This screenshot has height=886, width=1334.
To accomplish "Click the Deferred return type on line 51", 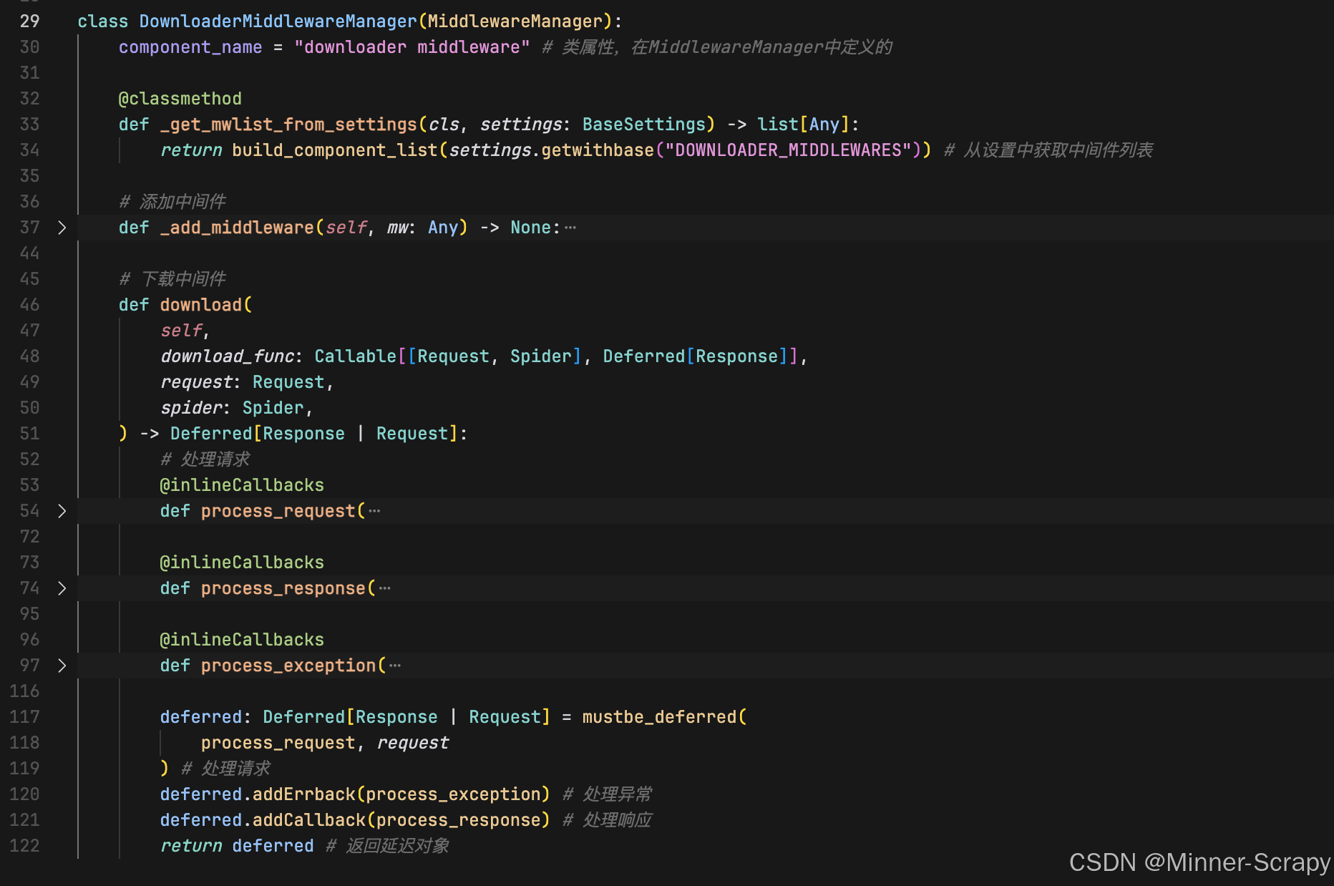I will click(211, 434).
